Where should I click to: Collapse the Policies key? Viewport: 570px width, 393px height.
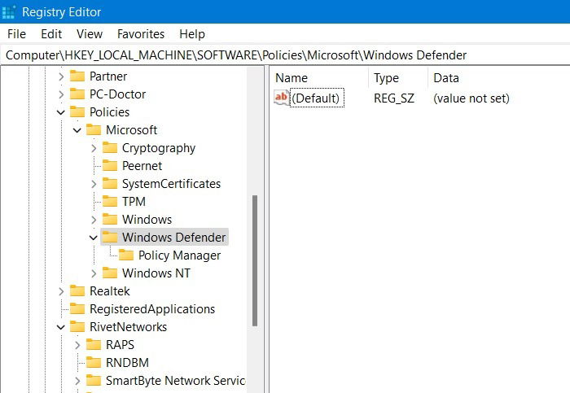(61, 112)
